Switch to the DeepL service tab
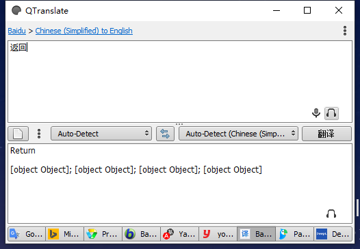This screenshot has width=360, height=249. 333,234
